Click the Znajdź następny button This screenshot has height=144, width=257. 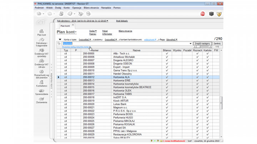tap(203, 43)
